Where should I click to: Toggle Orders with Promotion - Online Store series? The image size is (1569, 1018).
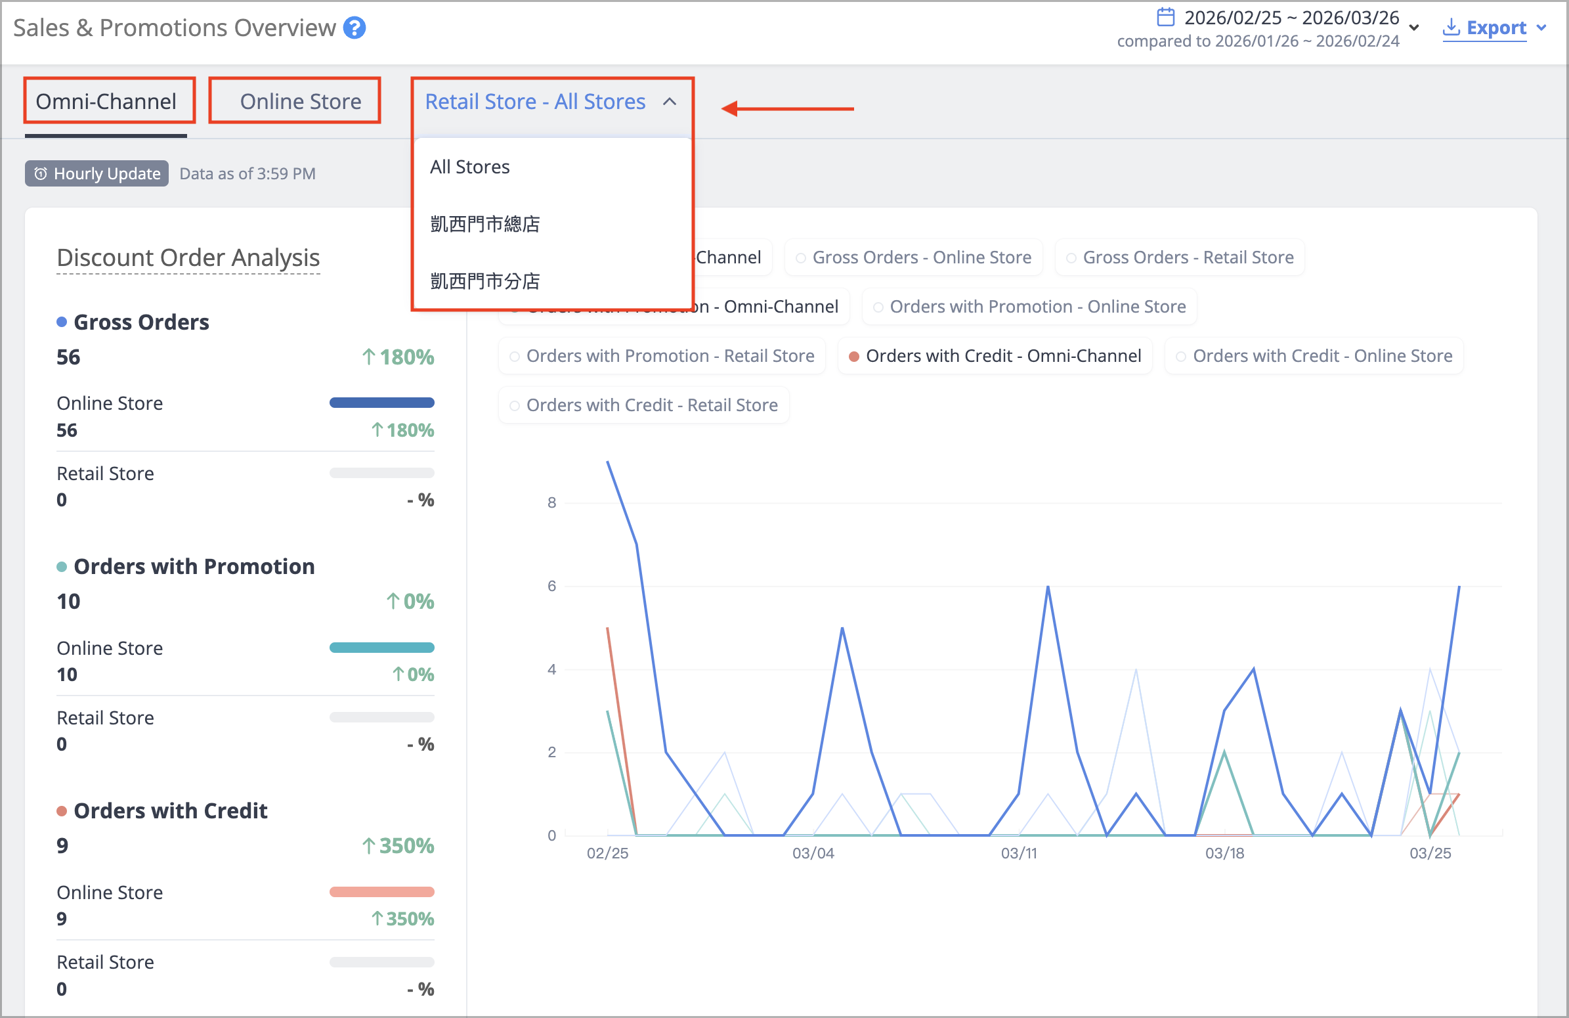1029,307
